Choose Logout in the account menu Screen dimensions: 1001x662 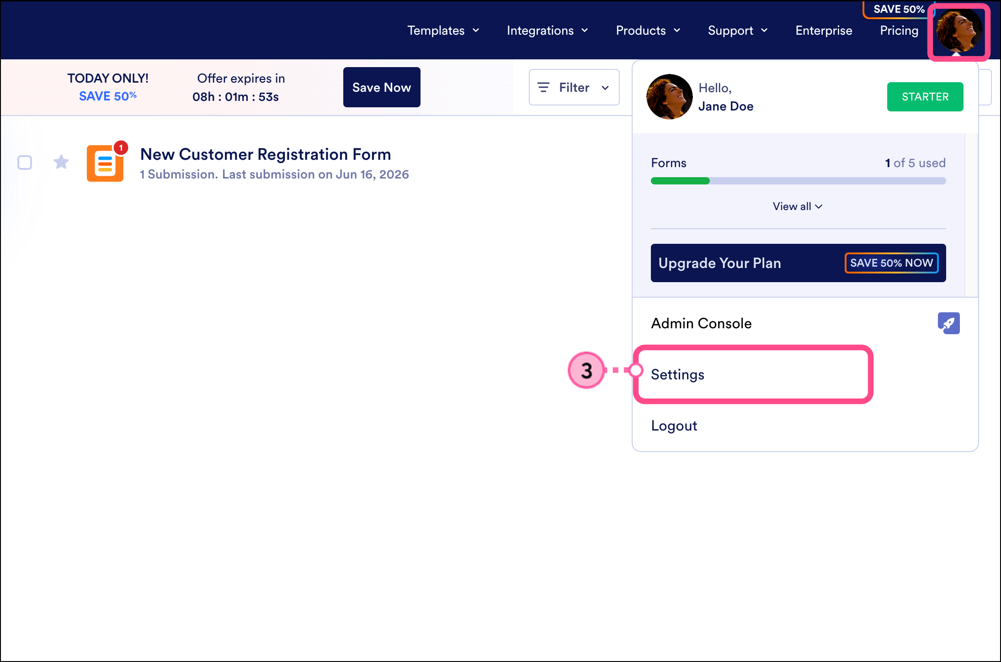coord(805,426)
